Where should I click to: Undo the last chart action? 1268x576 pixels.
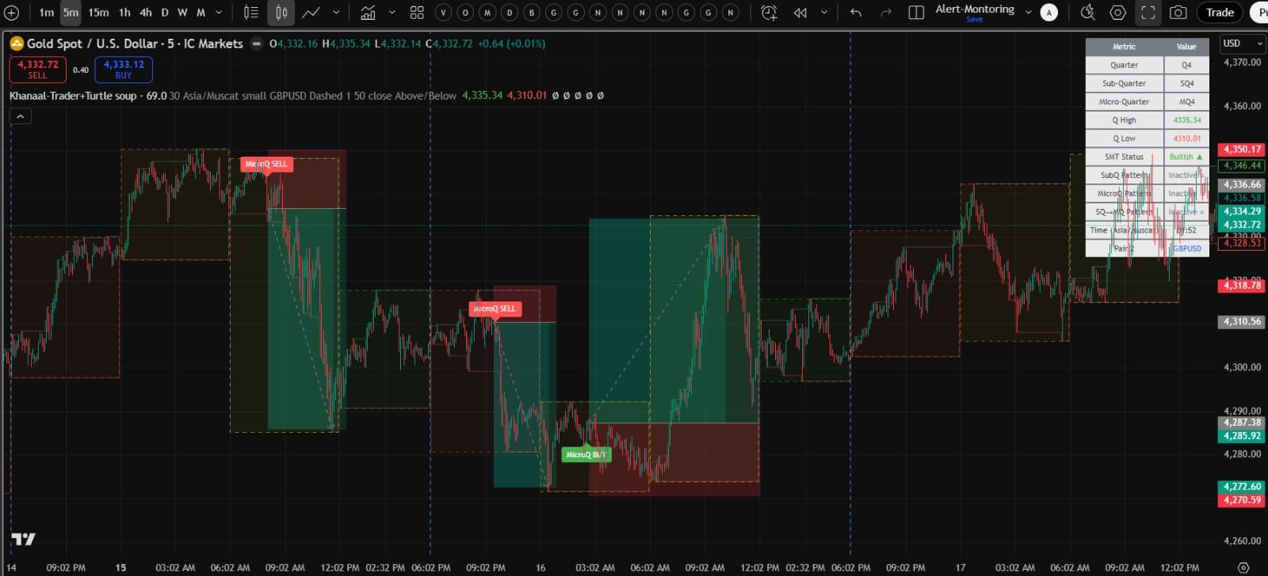(x=856, y=13)
